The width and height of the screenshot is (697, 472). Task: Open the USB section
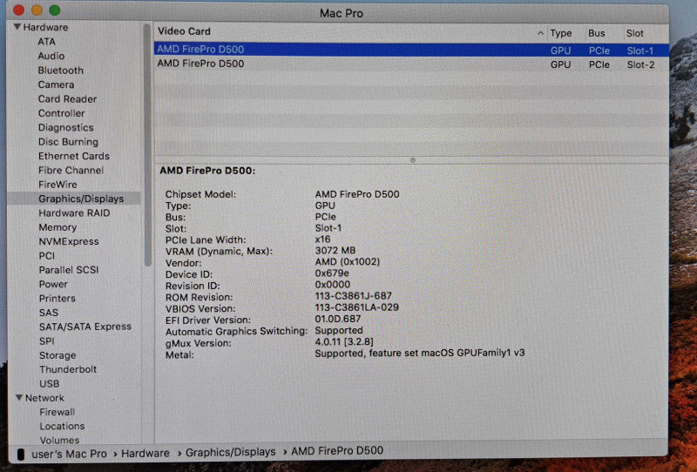pos(49,383)
